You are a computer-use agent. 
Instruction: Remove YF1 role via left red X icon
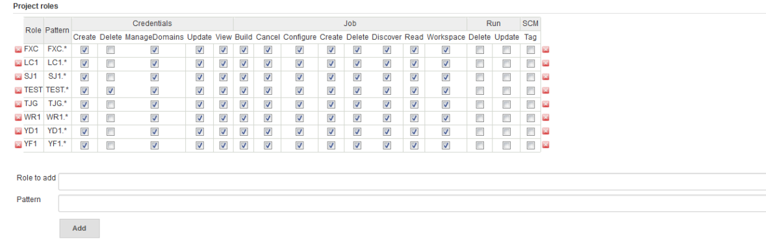click(x=18, y=145)
